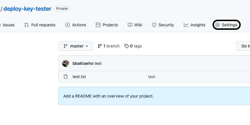This screenshot has height=125, width=250.
Task: Click the Settings gear icon
Action: click(x=217, y=25)
